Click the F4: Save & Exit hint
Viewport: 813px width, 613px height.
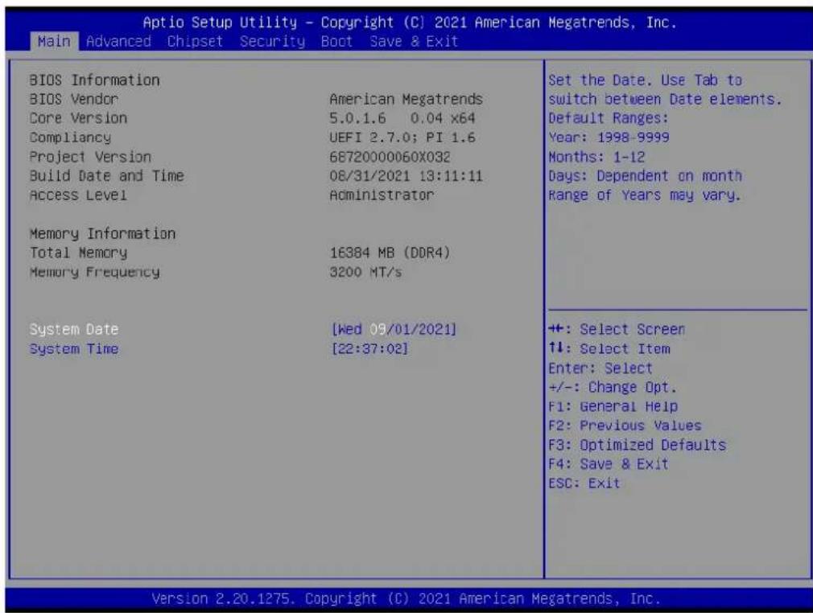tap(609, 463)
